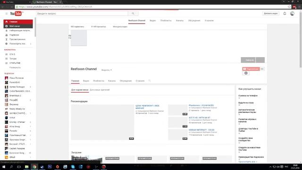This screenshot has height=170, width=302.
Task: Click Добавить видео upload button
Action: 271,14
